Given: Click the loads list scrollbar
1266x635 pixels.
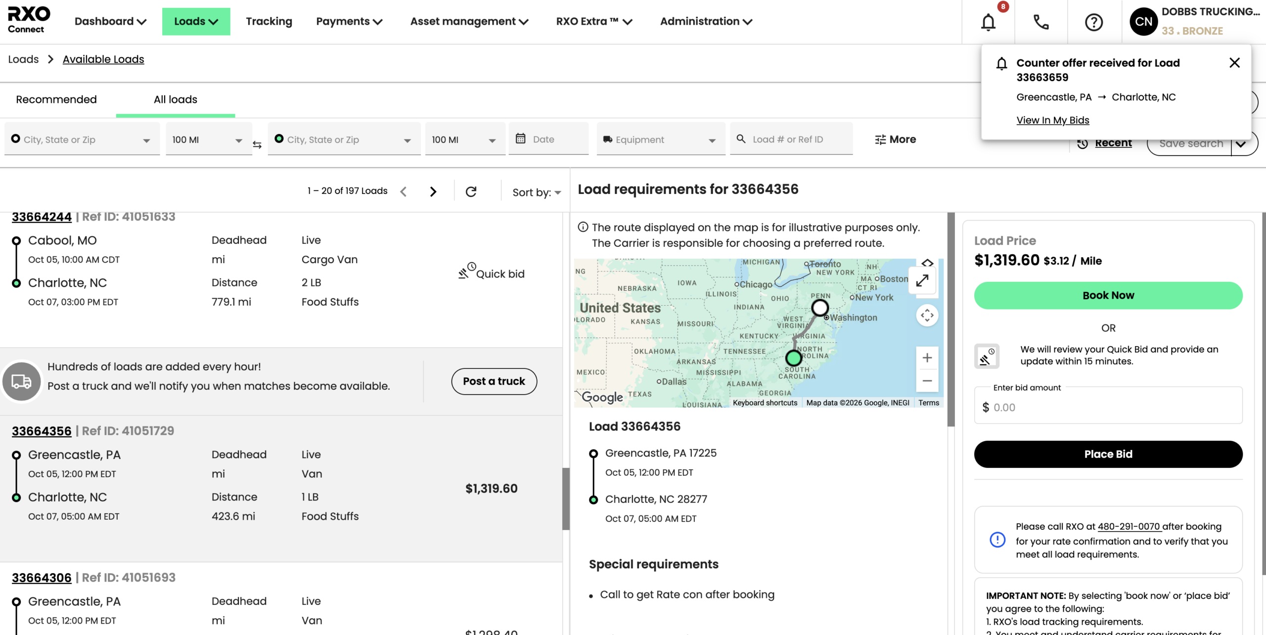Looking at the screenshot, I should coord(566,499).
